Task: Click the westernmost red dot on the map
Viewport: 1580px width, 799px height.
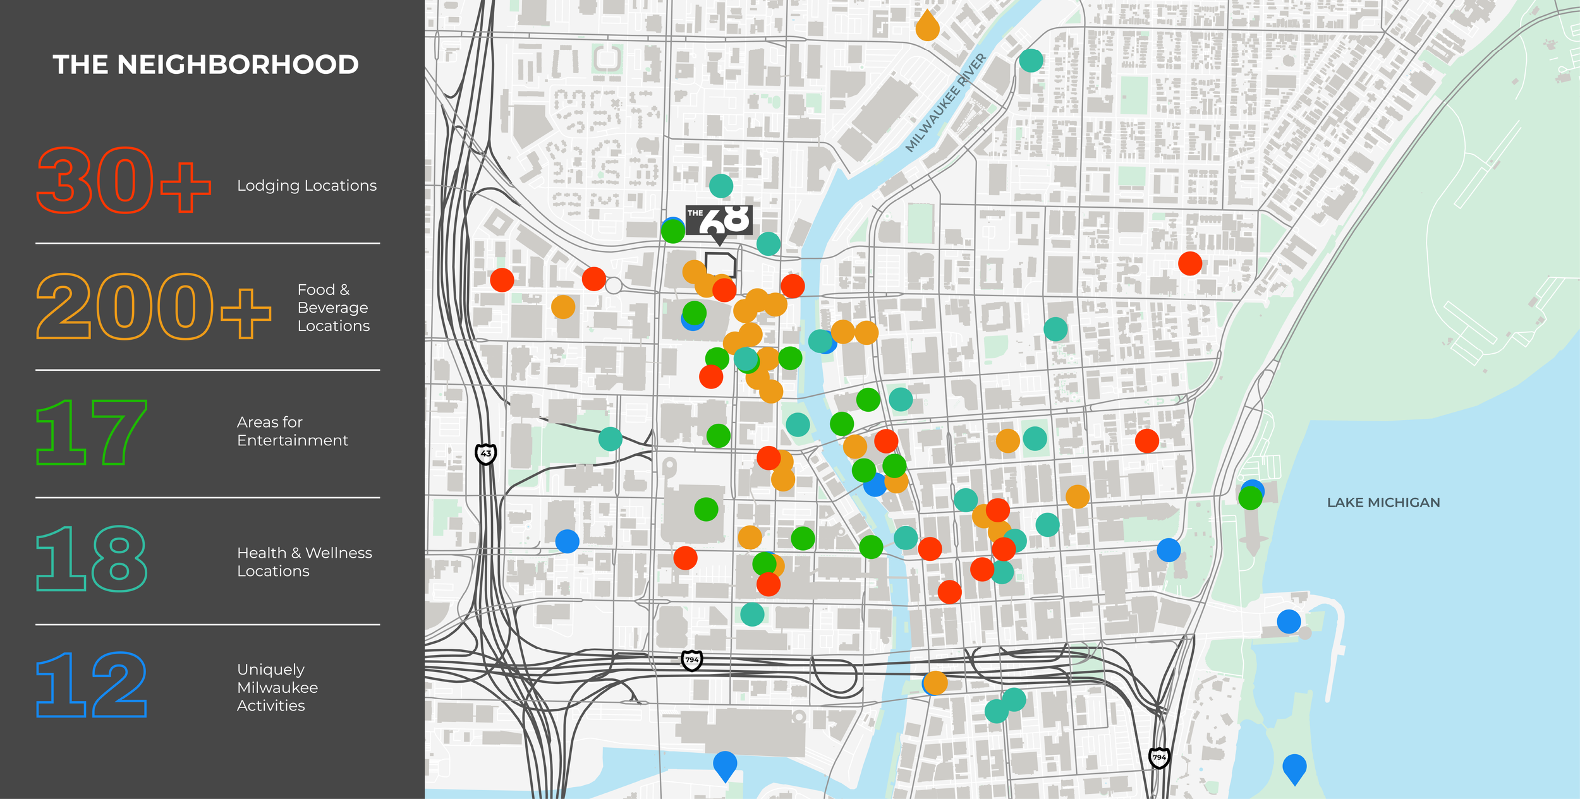Action: [502, 279]
